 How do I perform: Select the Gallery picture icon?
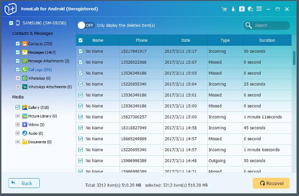24,107
